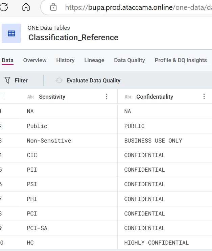Click the ONE Data Tables table icon
The width and height of the screenshot is (212, 251).
pos(11,33)
